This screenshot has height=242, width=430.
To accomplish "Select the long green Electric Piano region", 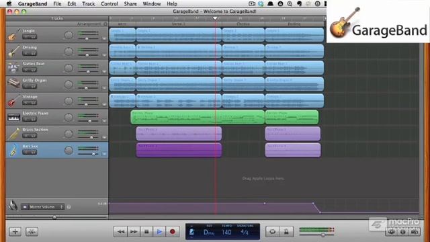I will point(198,117).
